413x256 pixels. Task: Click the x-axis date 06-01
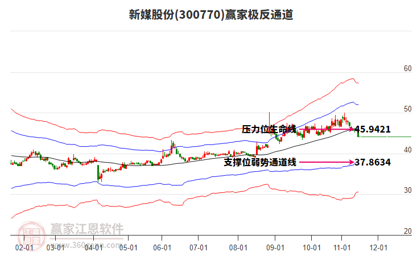pyautogui.click(x=162, y=248)
